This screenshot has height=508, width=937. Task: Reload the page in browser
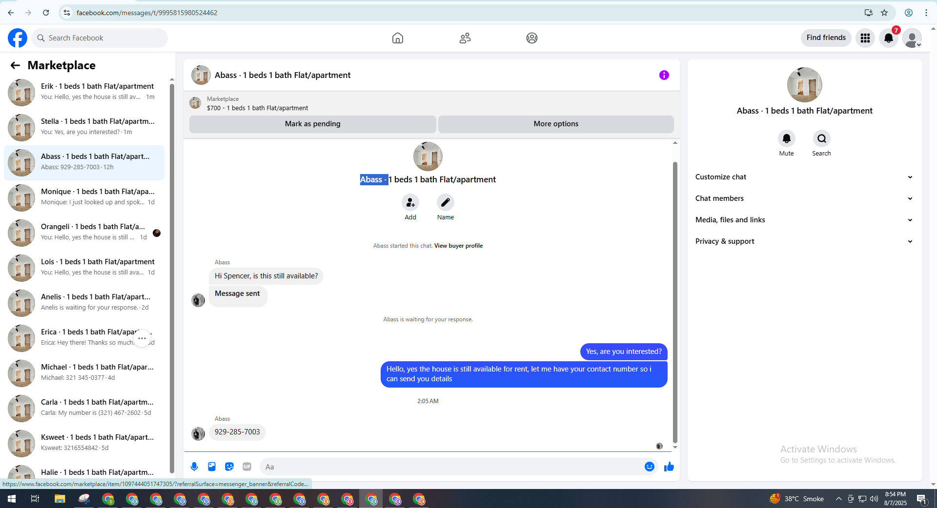coord(46,13)
